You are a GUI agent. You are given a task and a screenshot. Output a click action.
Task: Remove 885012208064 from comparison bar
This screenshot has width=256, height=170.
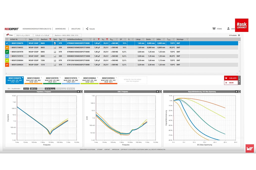point(97,77)
